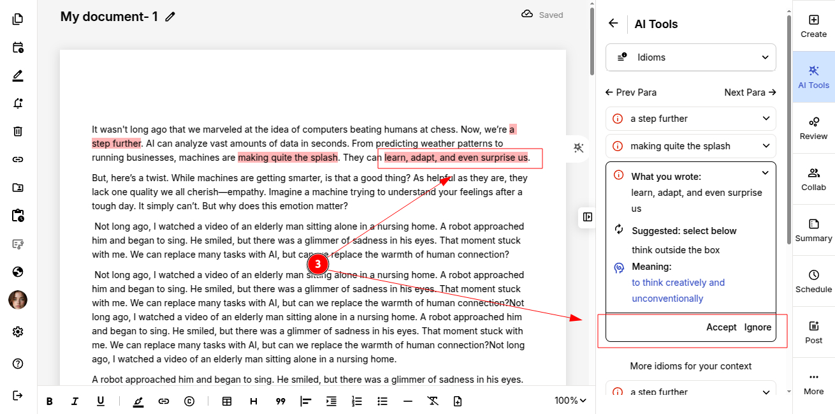The height and width of the screenshot is (414, 835).
Task: Insert a table using the table icon
Action: (x=226, y=401)
